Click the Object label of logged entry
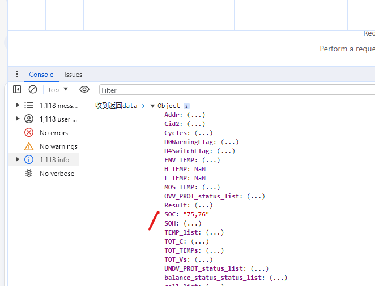 click(169, 106)
